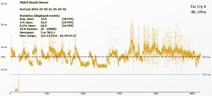Click the Avg. time value 33.9
The image size is (212, 96).
(x=44, y=19)
